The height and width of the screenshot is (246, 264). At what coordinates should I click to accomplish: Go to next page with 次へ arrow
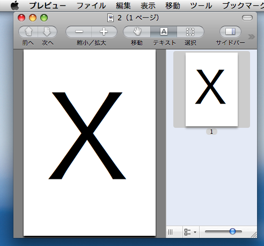(x=47, y=32)
